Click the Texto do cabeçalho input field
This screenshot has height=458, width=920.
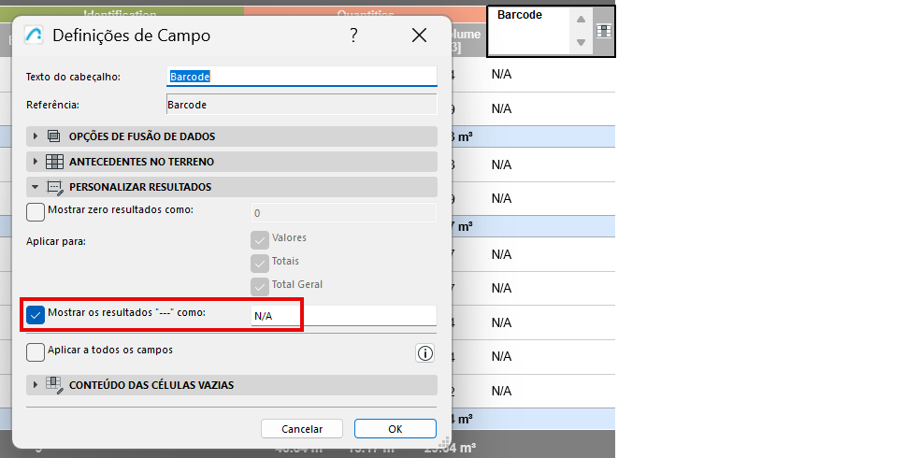pyautogui.click(x=302, y=77)
